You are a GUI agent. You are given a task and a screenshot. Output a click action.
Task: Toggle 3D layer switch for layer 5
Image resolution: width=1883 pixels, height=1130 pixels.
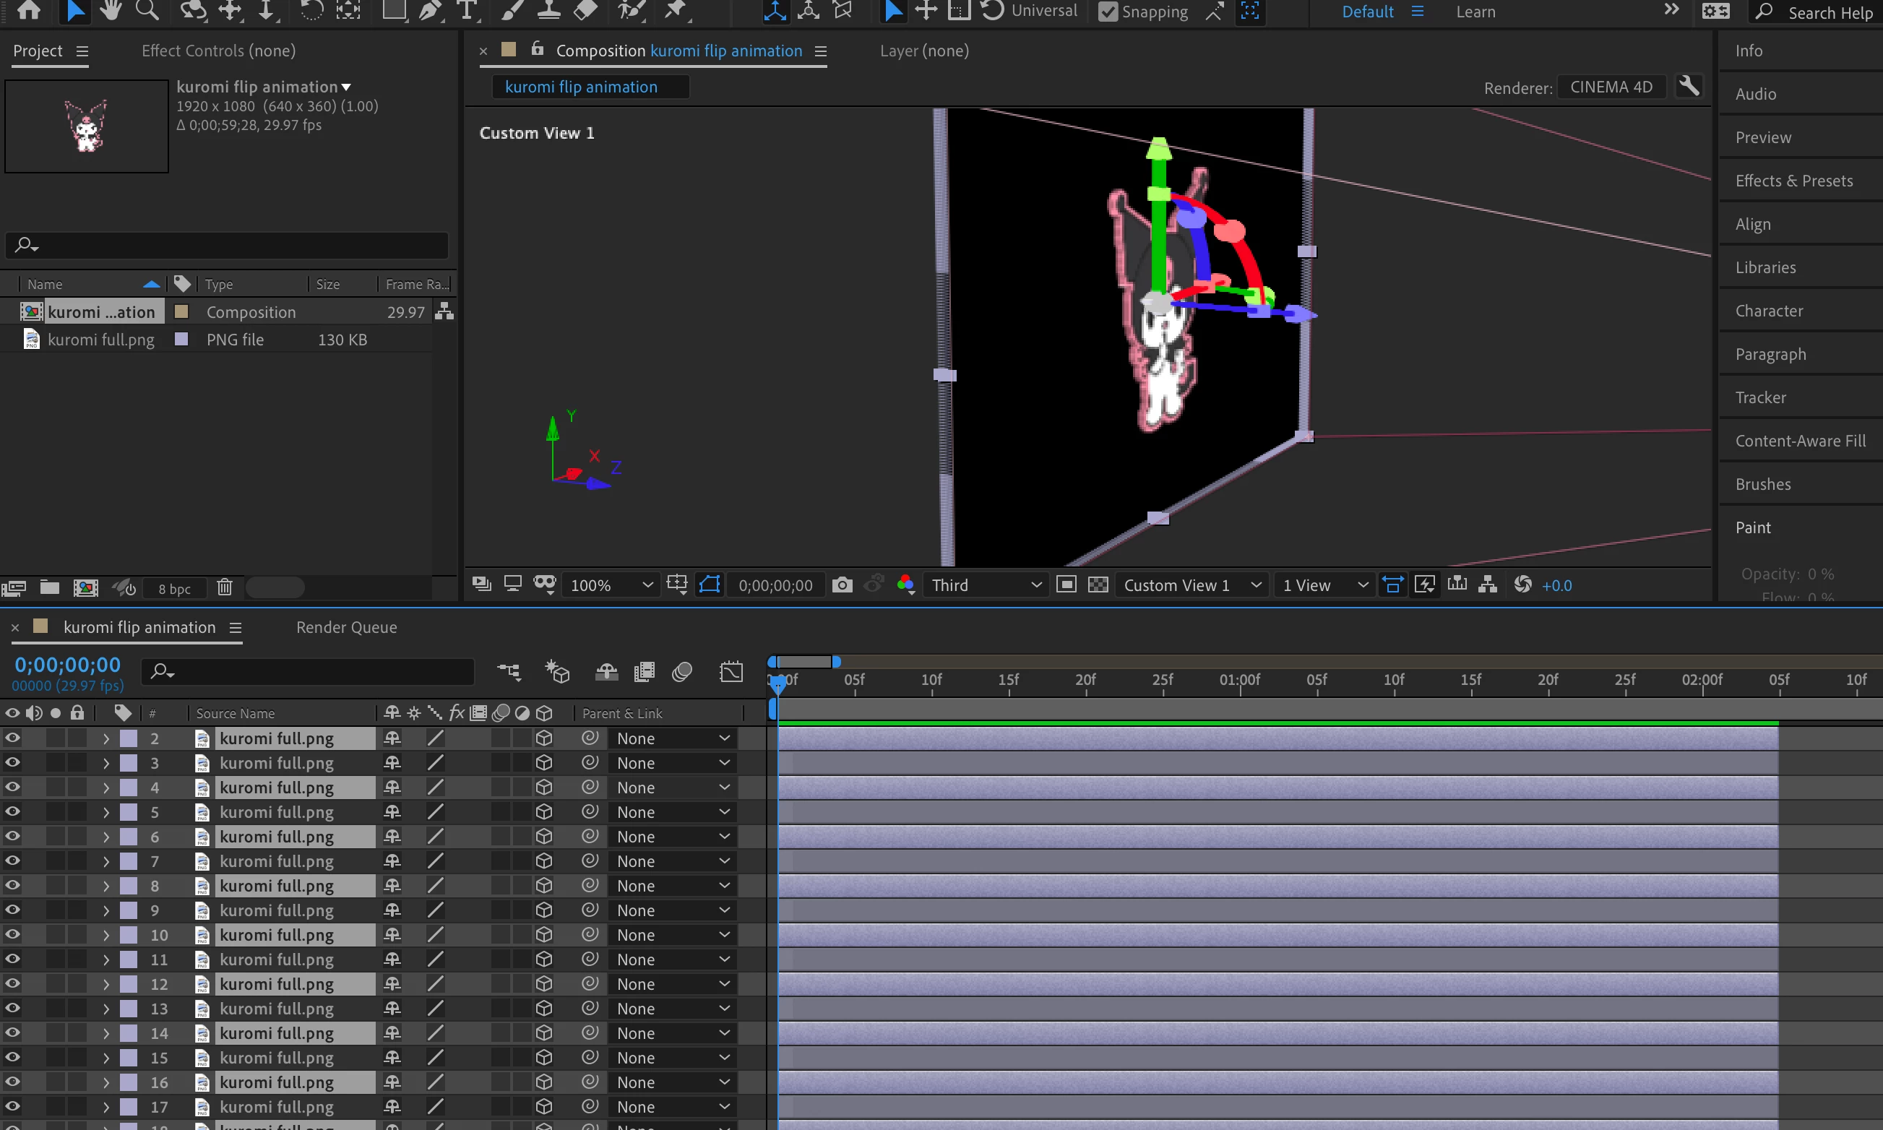pos(543,811)
